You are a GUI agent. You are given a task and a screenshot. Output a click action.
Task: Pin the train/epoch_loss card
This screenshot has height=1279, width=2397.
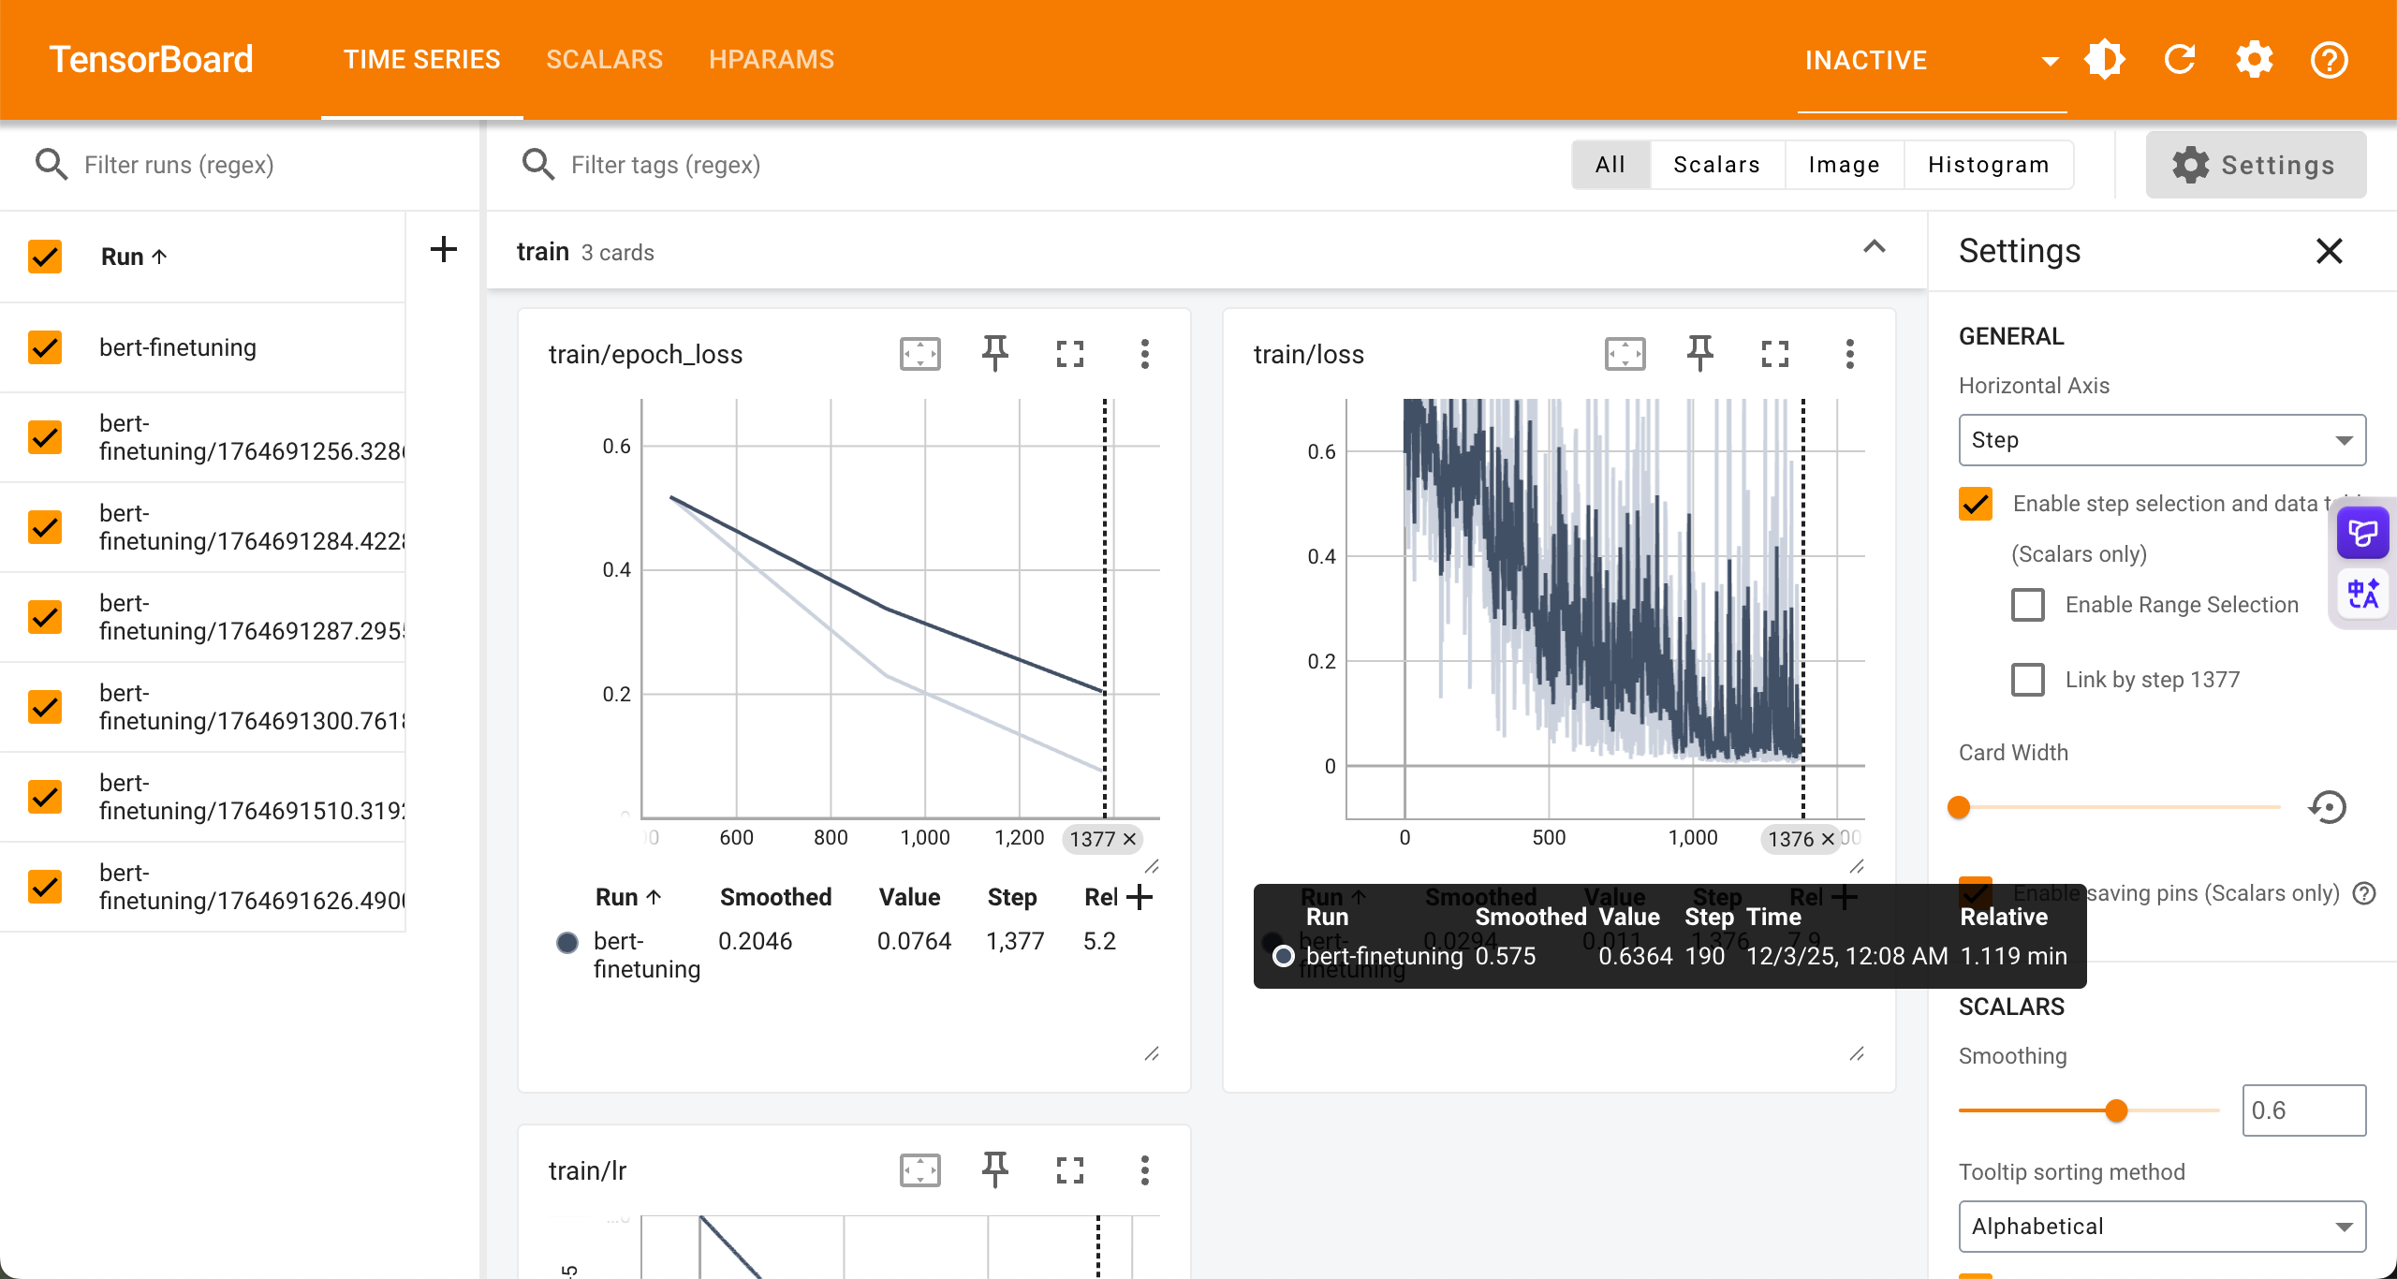[994, 354]
